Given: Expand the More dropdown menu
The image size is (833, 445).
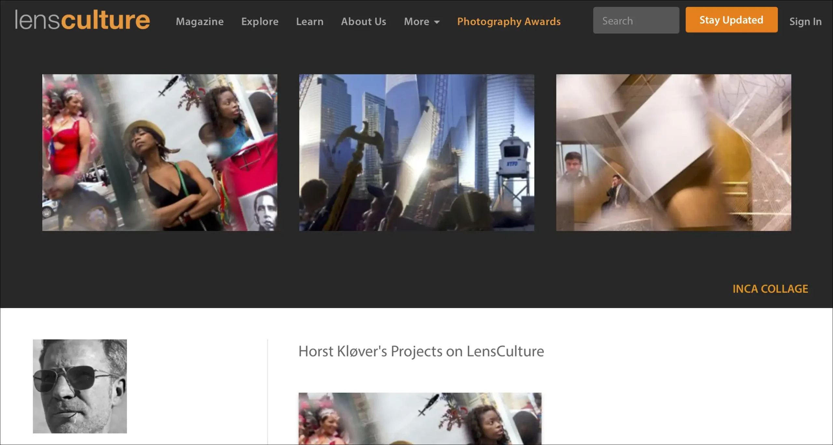Looking at the screenshot, I should point(417,21).
